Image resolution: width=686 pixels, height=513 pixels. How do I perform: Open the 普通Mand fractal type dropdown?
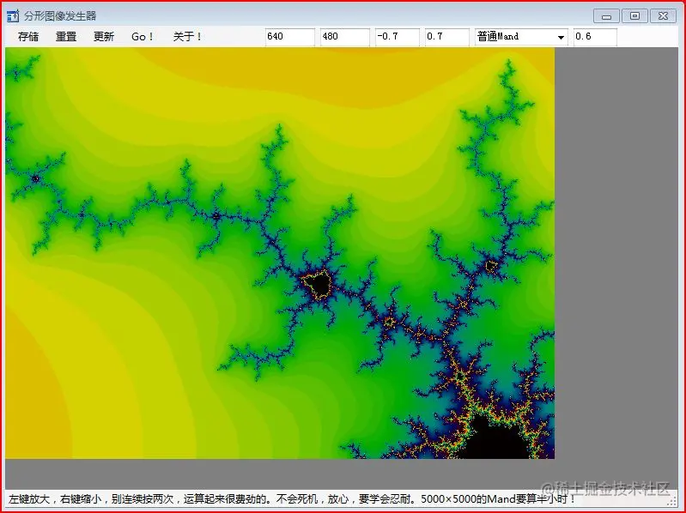tap(521, 37)
